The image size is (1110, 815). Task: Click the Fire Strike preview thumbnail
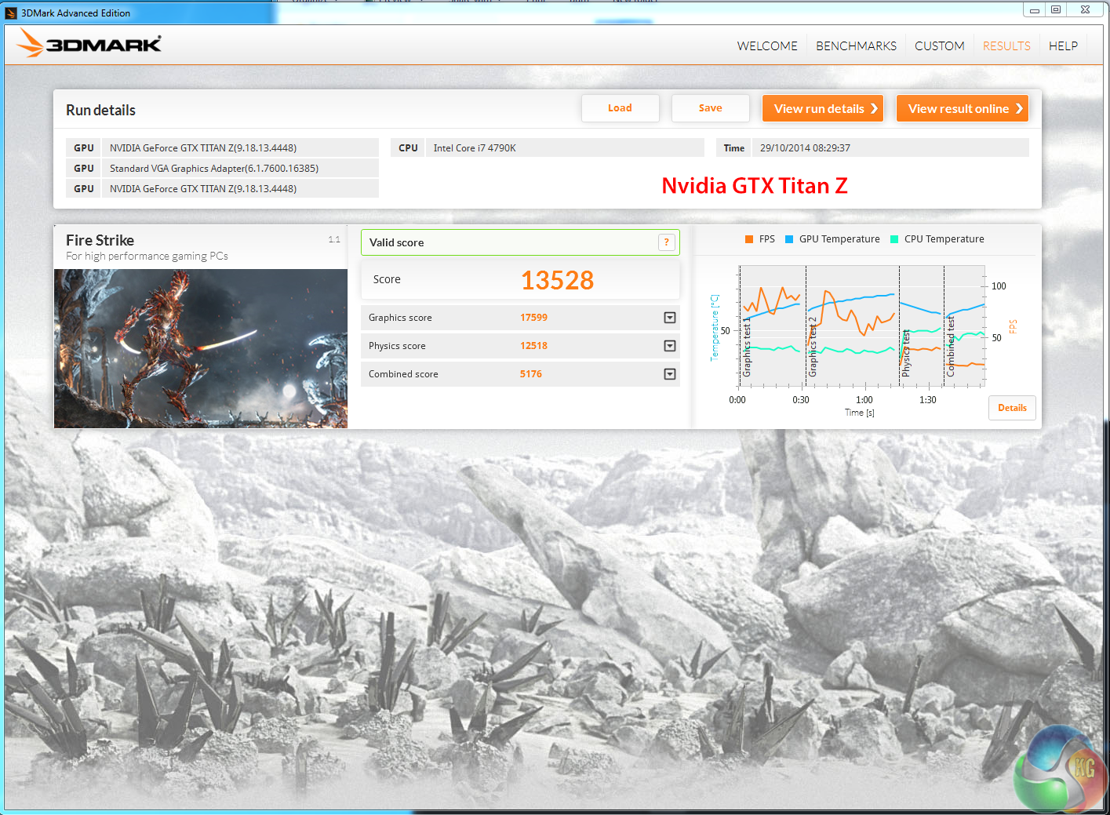(201, 348)
